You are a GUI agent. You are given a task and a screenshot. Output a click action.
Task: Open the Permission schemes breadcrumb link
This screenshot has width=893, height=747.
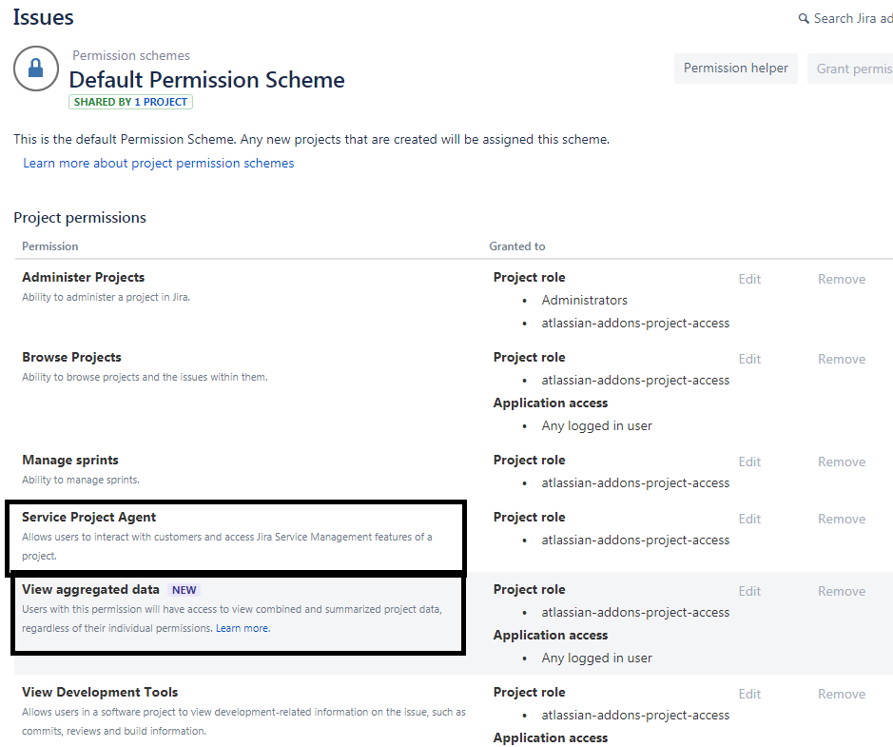131,55
